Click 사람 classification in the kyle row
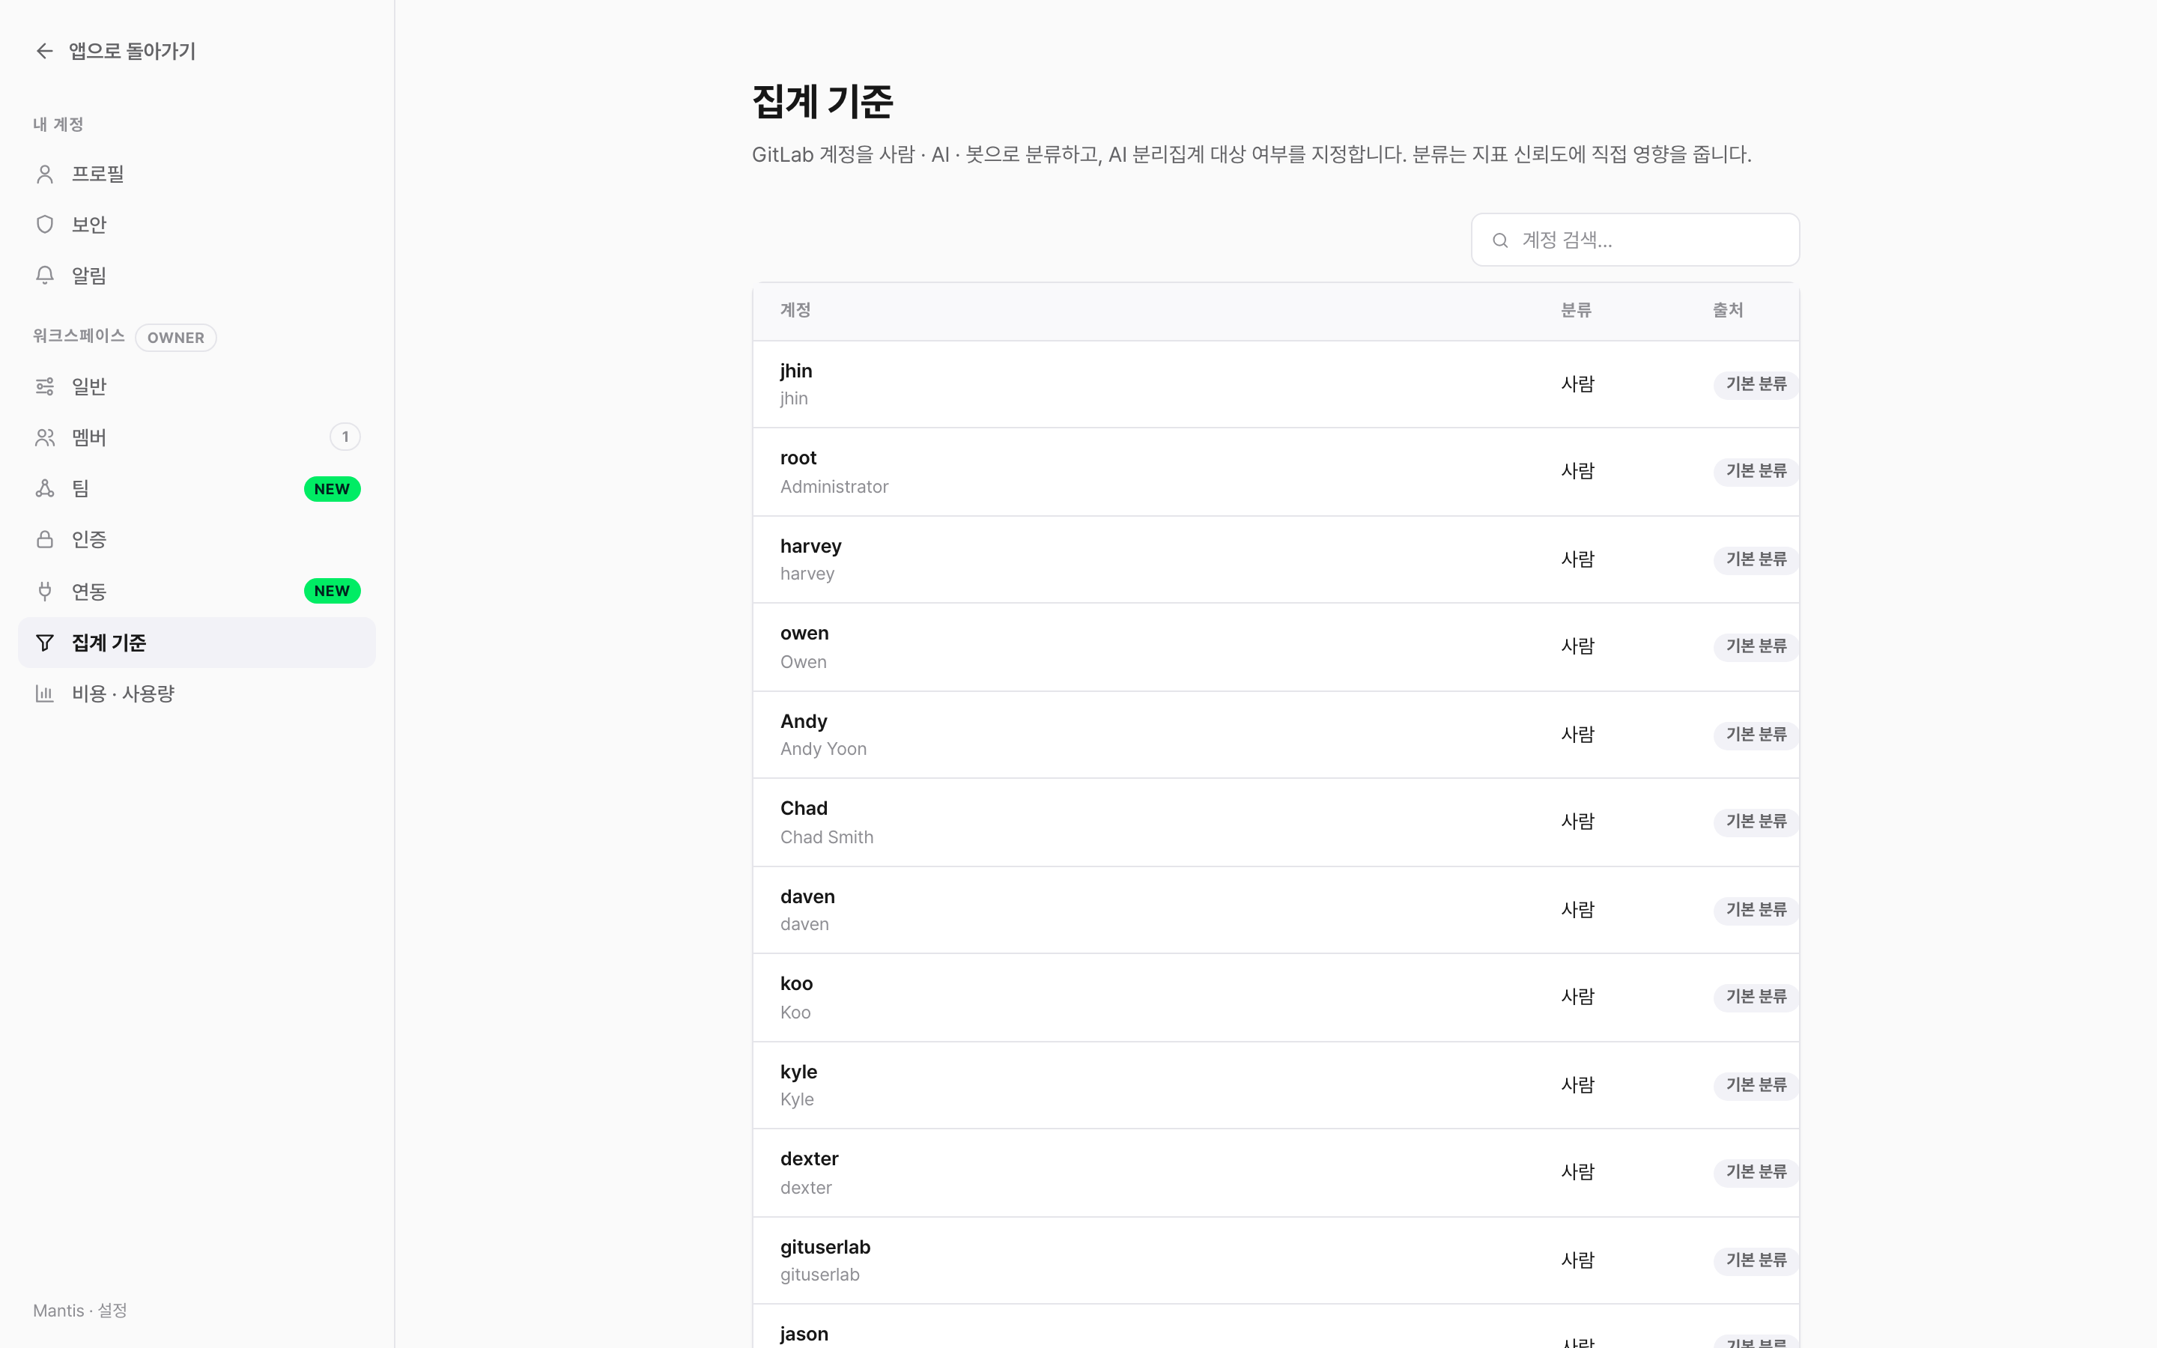The height and width of the screenshot is (1348, 2157). pyautogui.click(x=1577, y=1085)
